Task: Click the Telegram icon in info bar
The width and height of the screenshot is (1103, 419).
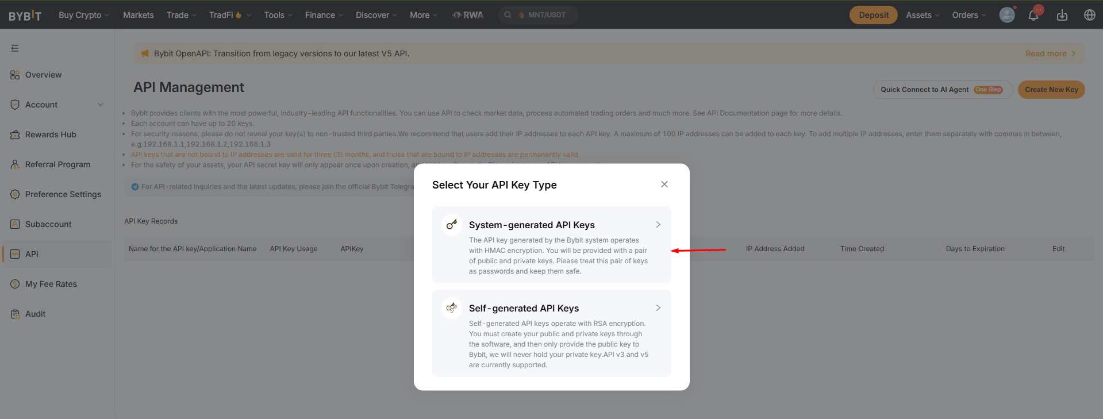Action: click(x=135, y=187)
